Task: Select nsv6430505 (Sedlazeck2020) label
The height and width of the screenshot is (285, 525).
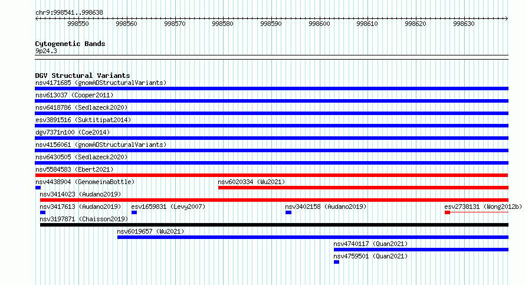Action: [x=81, y=157]
